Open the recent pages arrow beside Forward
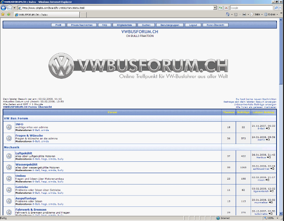The image size is (284, 221). (15, 8)
